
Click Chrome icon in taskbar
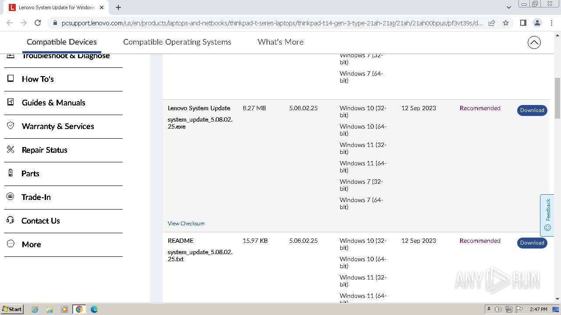(79, 309)
